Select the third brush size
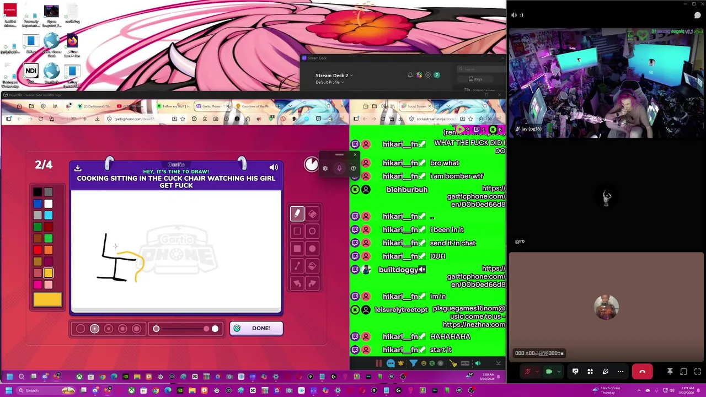Screen dimensions: 706x397 click(109, 329)
